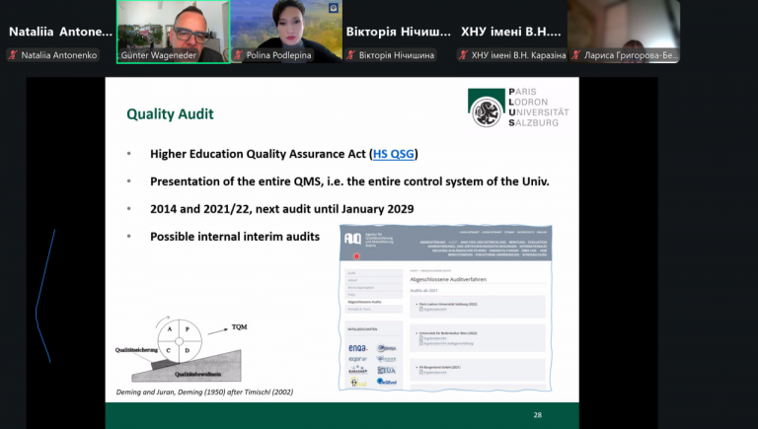Click muted mic icon beside Лариса Григорова
Viewport: 758px width, 429px height.
click(577, 55)
